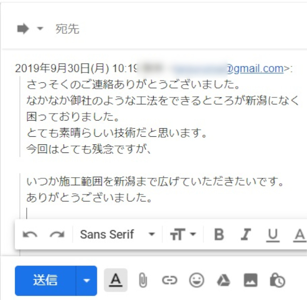Toggle bold formatting
307x300 pixels.
click(x=219, y=234)
